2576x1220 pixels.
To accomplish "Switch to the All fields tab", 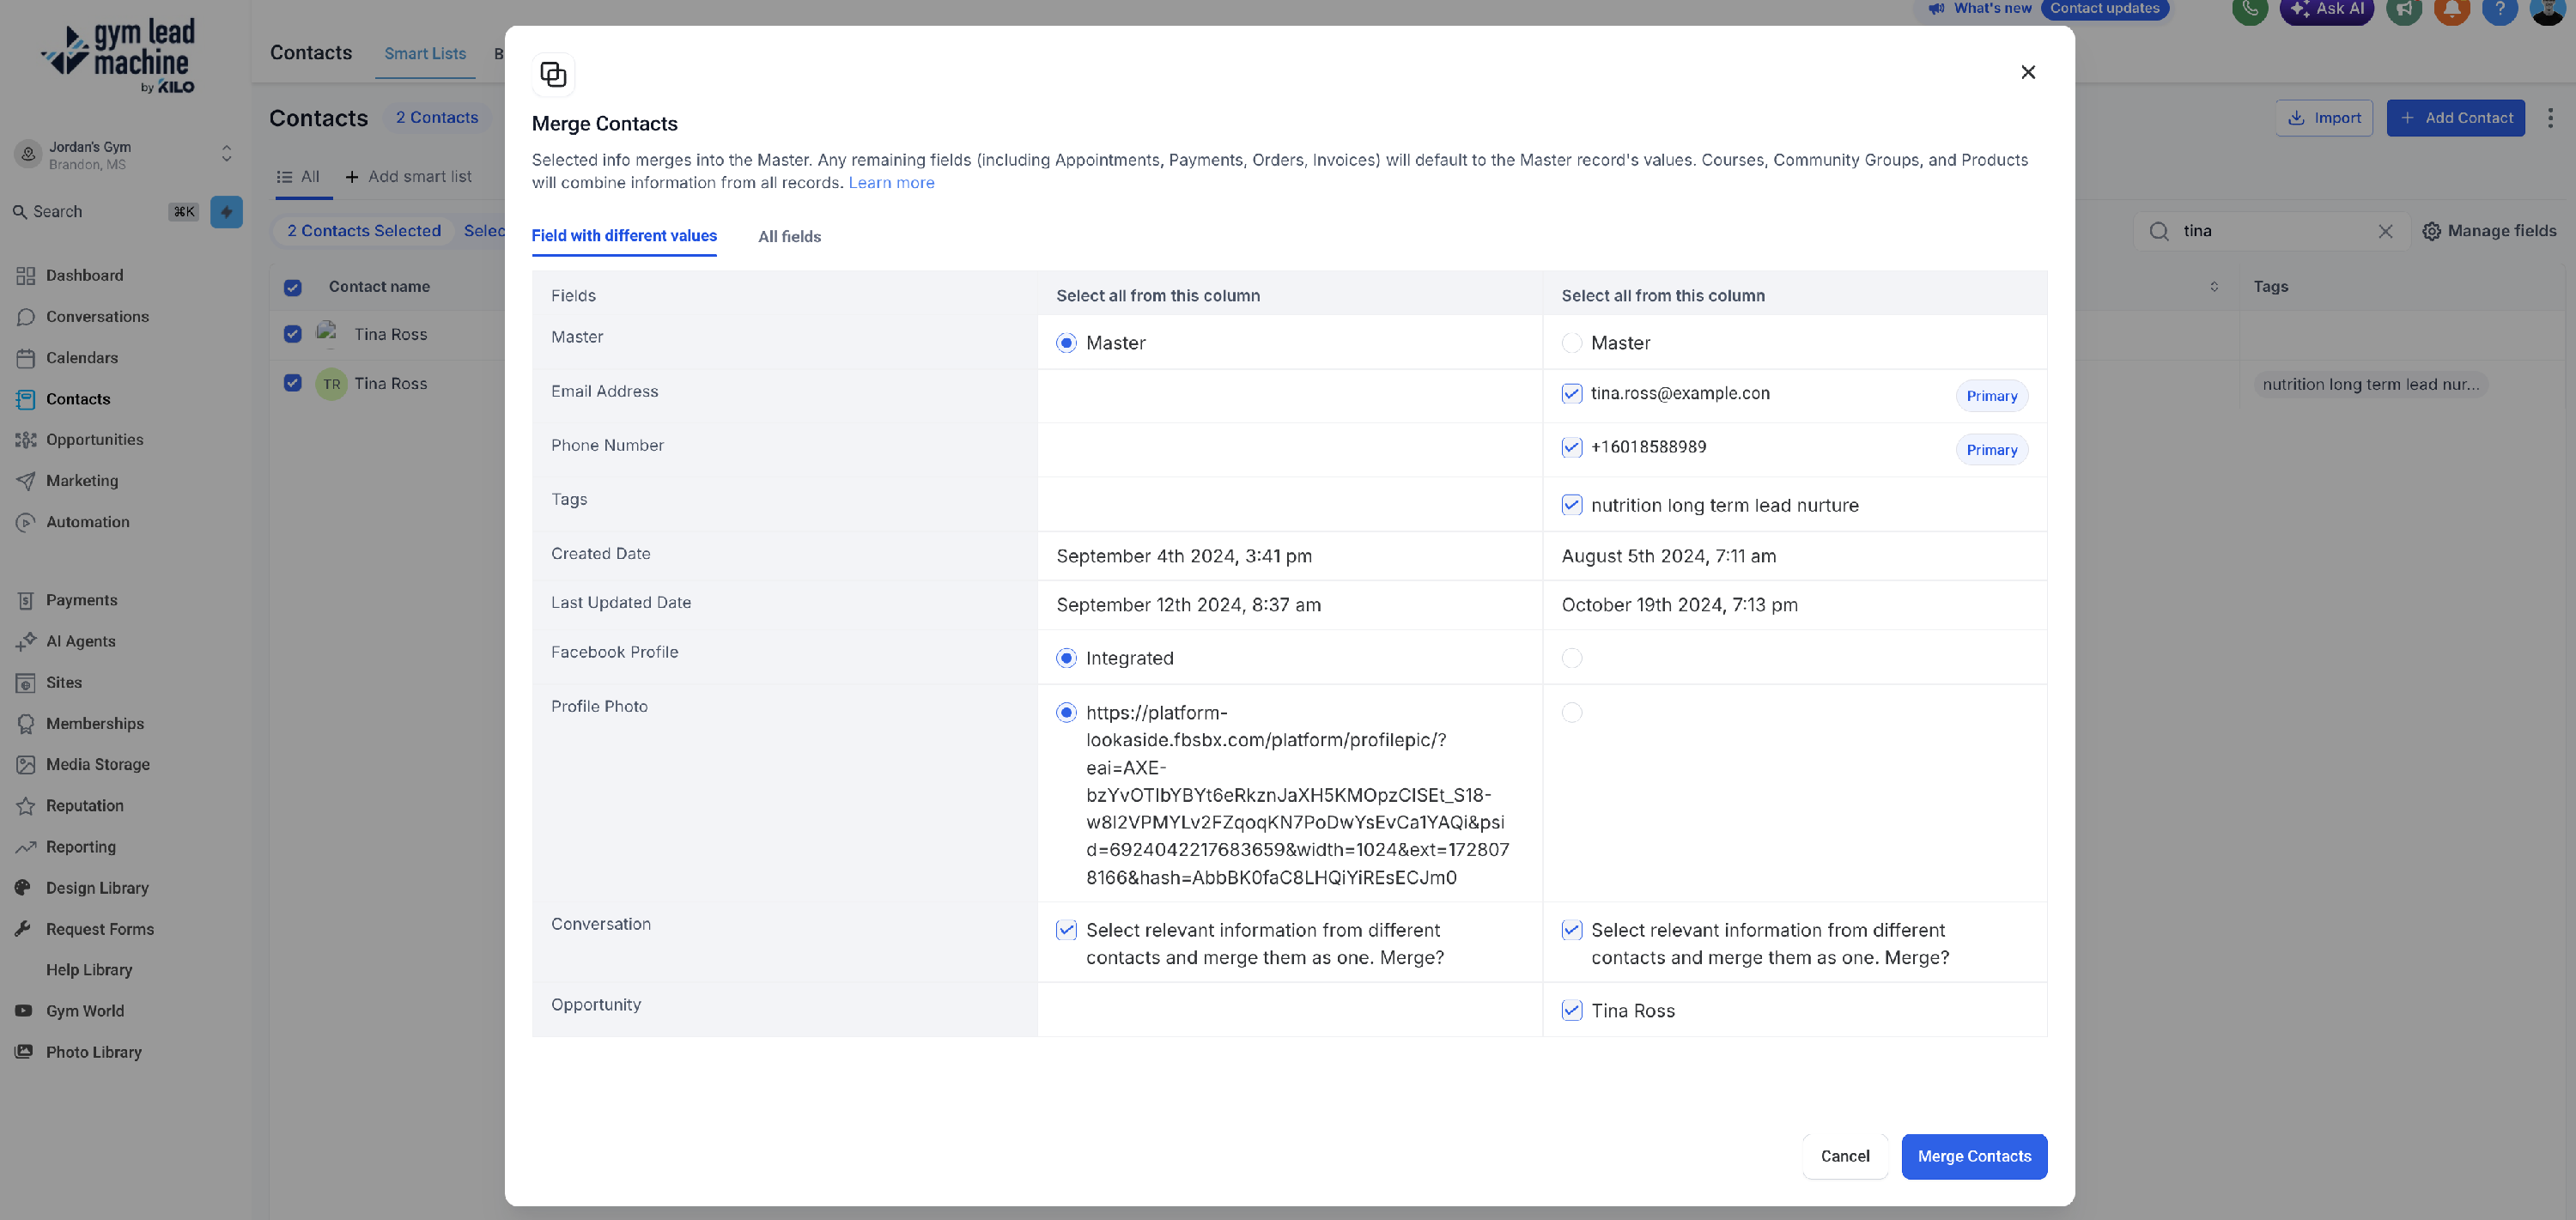I will point(789,237).
